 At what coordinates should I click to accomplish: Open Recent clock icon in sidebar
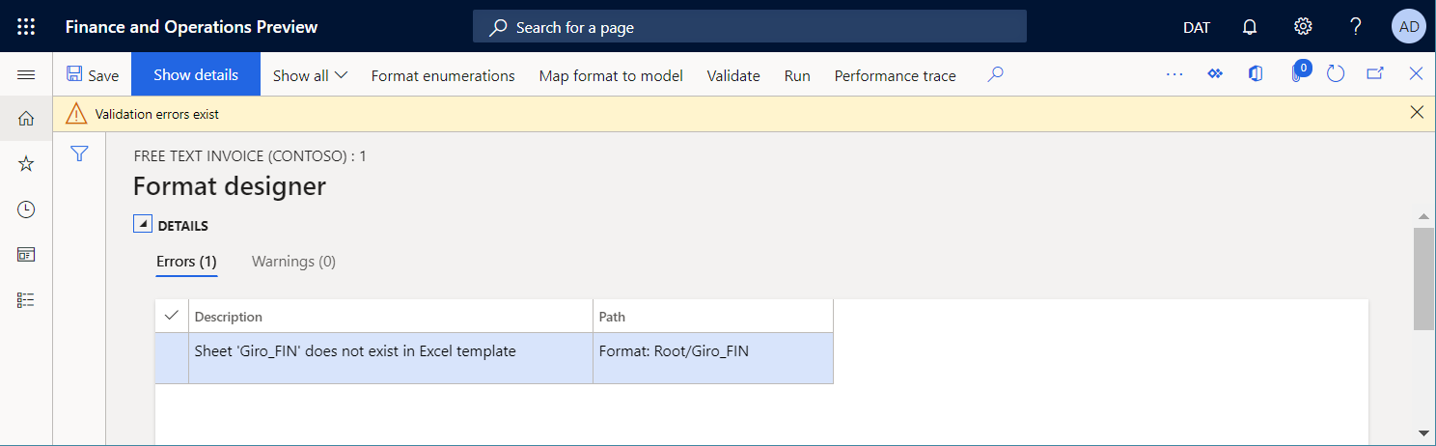point(26,209)
